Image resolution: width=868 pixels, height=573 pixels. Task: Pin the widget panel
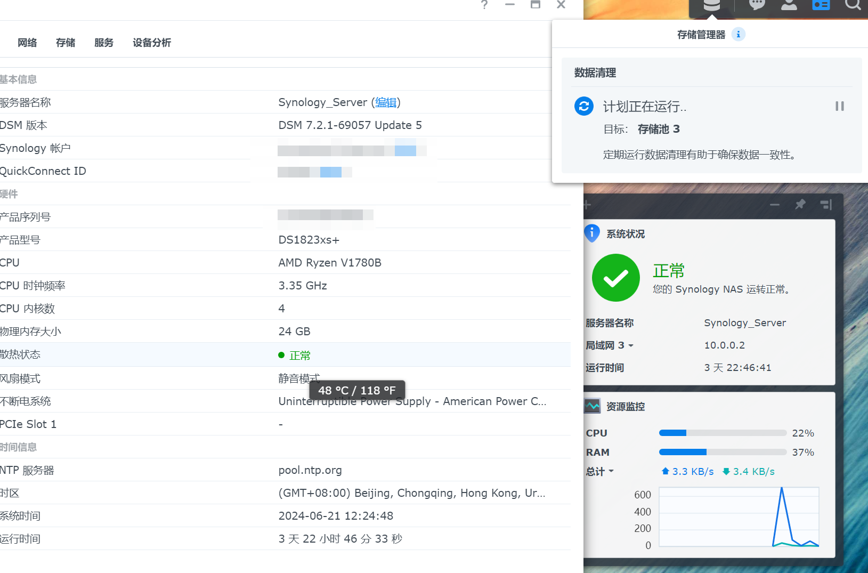click(800, 205)
